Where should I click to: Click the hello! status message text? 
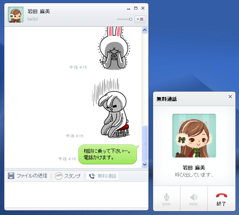point(32,19)
